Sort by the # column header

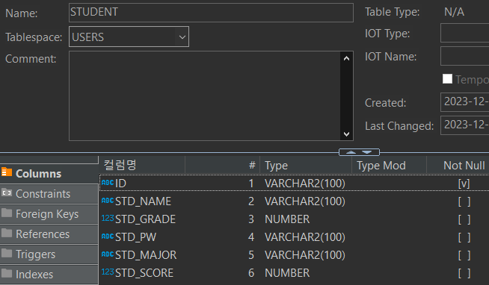(222, 165)
